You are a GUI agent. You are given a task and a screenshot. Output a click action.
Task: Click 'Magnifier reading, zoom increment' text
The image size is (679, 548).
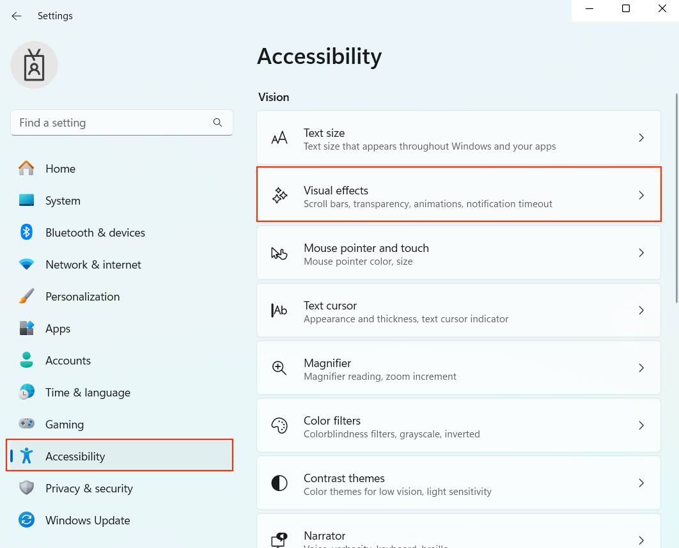point(380,377)
